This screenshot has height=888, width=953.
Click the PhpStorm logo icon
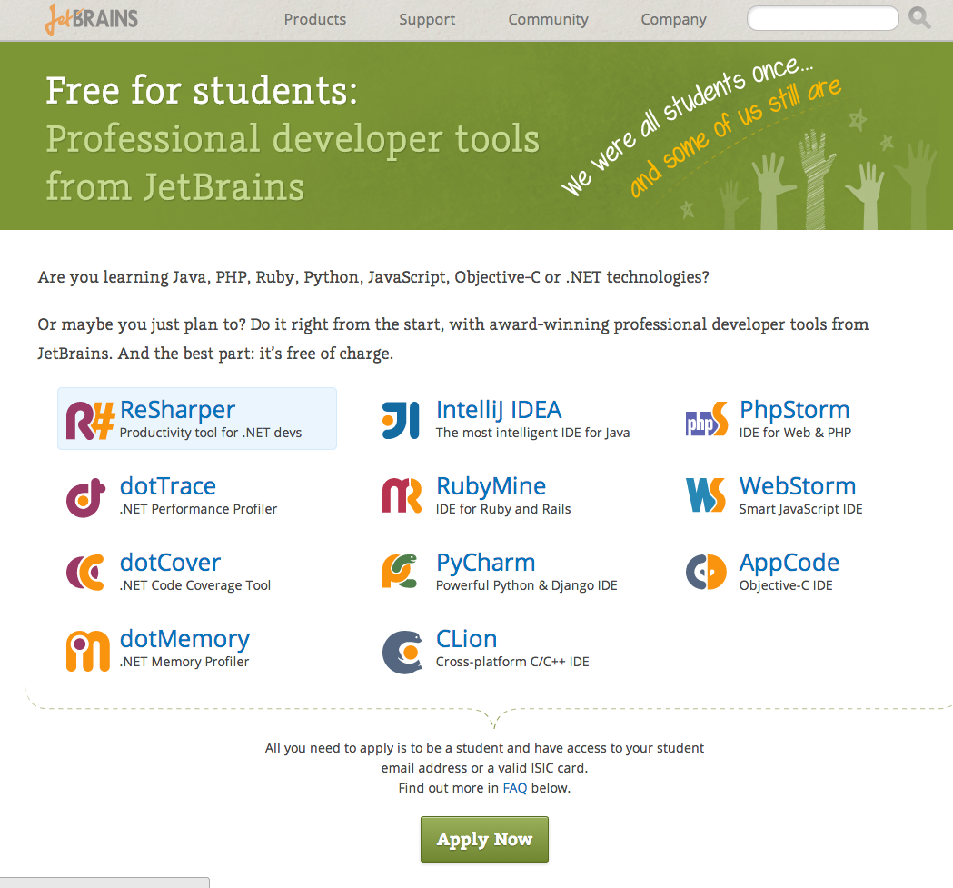coord(706,420)
